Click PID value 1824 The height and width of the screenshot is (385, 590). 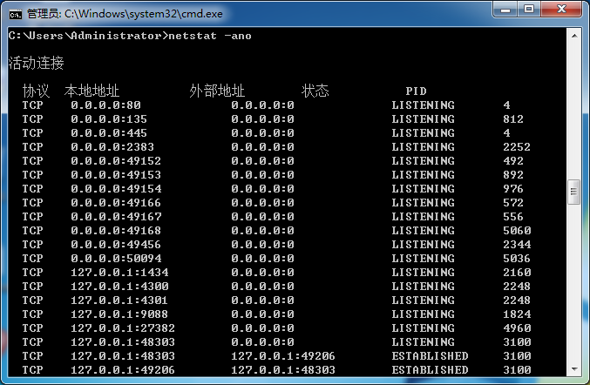[x=517, y=314]
